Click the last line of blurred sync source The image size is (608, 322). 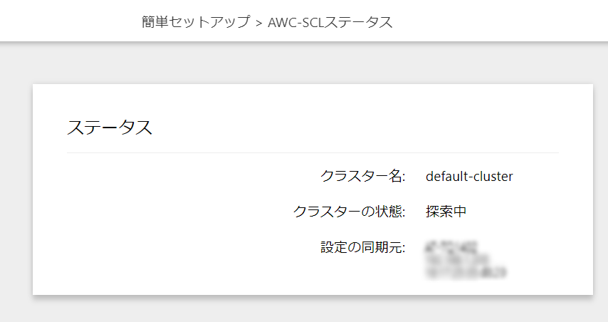pos(466,272)
